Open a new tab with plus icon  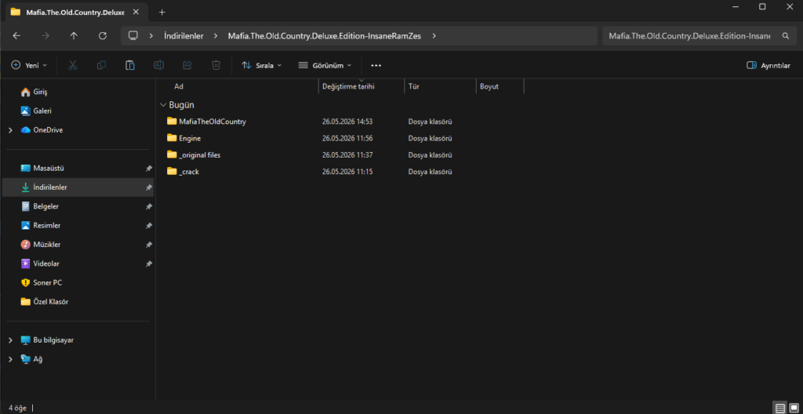point(162,12)
